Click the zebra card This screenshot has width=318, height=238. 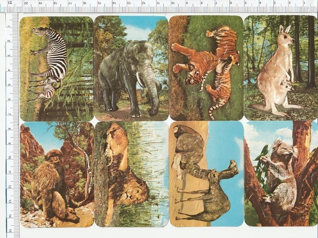(x=56, y=69)
